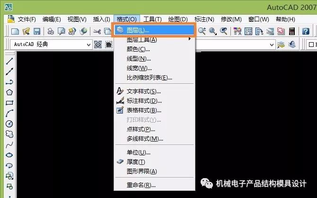Select the Spline draw tool
The image size is (317, 198).
click(9, 144)
